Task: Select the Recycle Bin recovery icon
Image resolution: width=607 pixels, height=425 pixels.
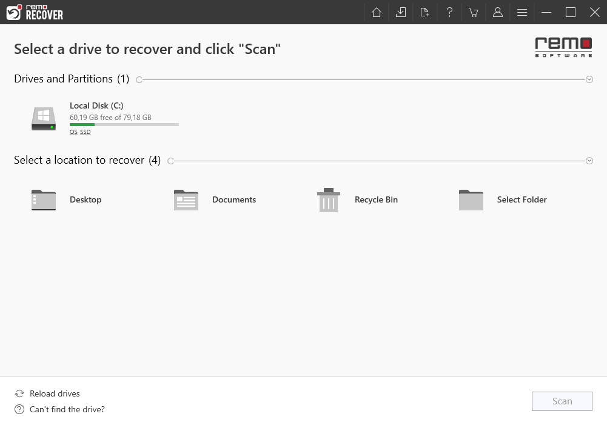Action: click(x=328, y=199)
